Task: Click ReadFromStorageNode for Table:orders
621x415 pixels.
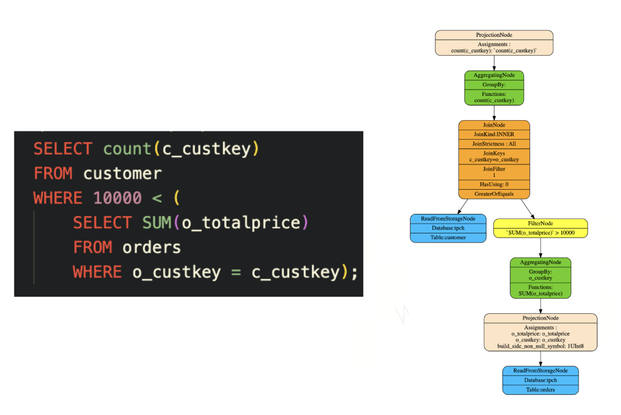Action: [x=540, y=380]
